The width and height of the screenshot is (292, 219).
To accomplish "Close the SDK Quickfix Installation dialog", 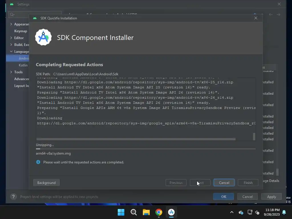I will pyautogui.click(x=256, y=18).
